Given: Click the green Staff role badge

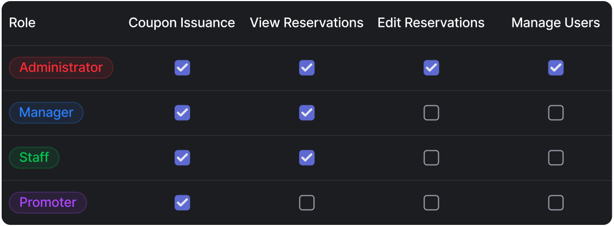Looking at the screenshot, I should (x=34, y=158).
